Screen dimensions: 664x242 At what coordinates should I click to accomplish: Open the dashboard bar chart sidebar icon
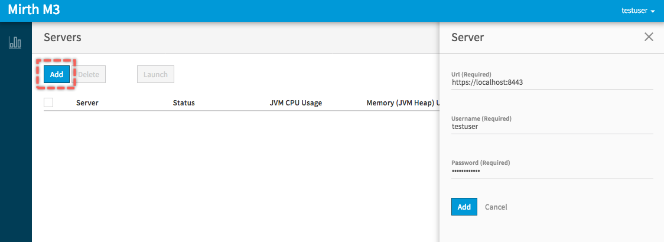[x=15, y=42]
